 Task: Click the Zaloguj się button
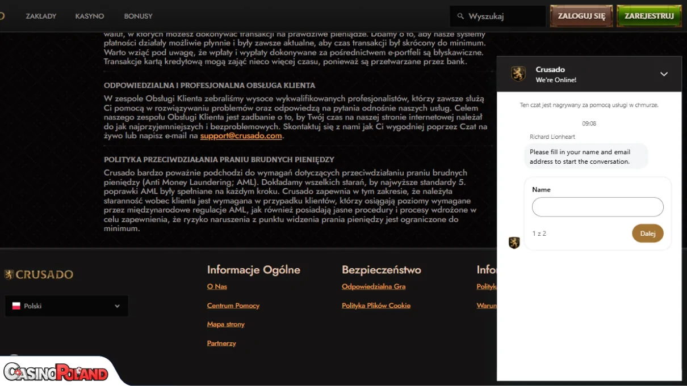click(x=581, y=16)
